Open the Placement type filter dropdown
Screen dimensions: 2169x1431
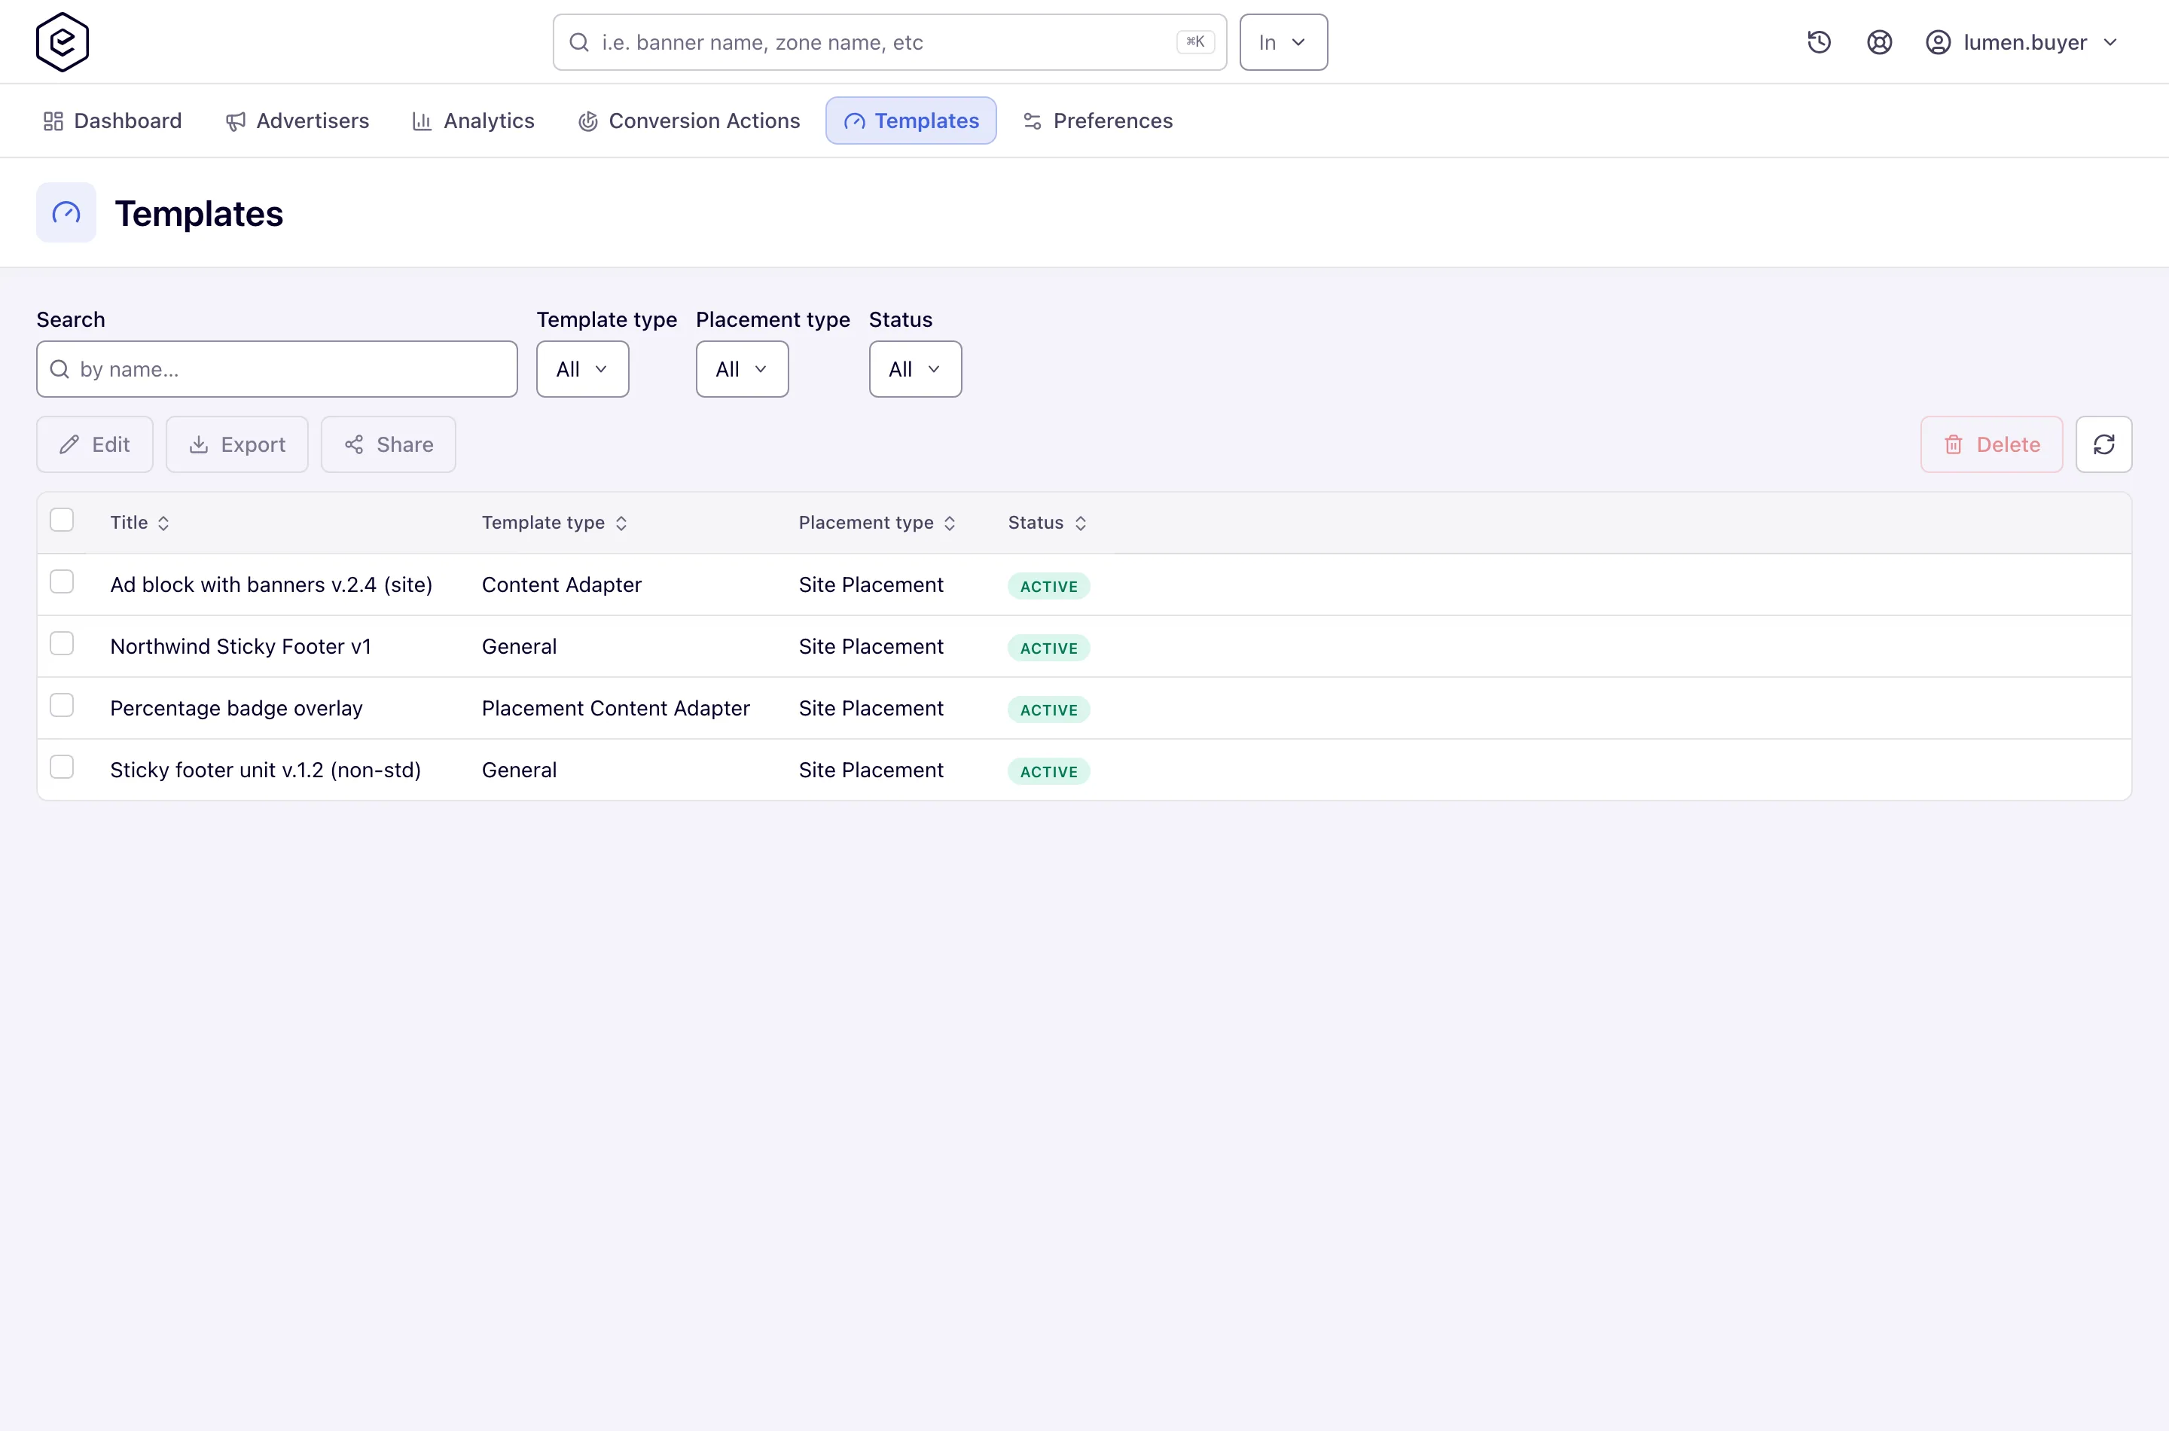[742, 369]
